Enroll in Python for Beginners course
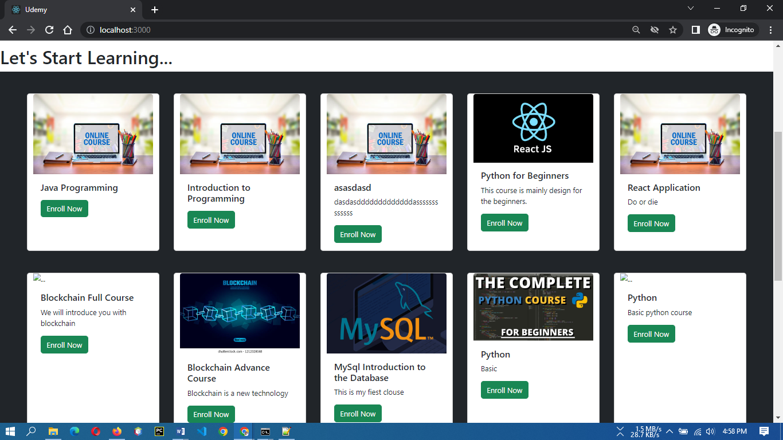The image size is (783, 440). (x=504, y=222)
